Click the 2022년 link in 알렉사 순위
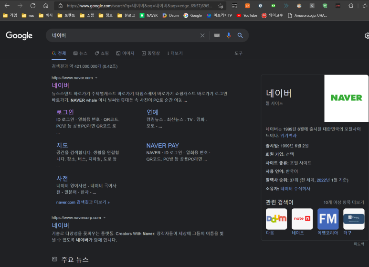The image size is (369, 267). [x=323, y=180]
